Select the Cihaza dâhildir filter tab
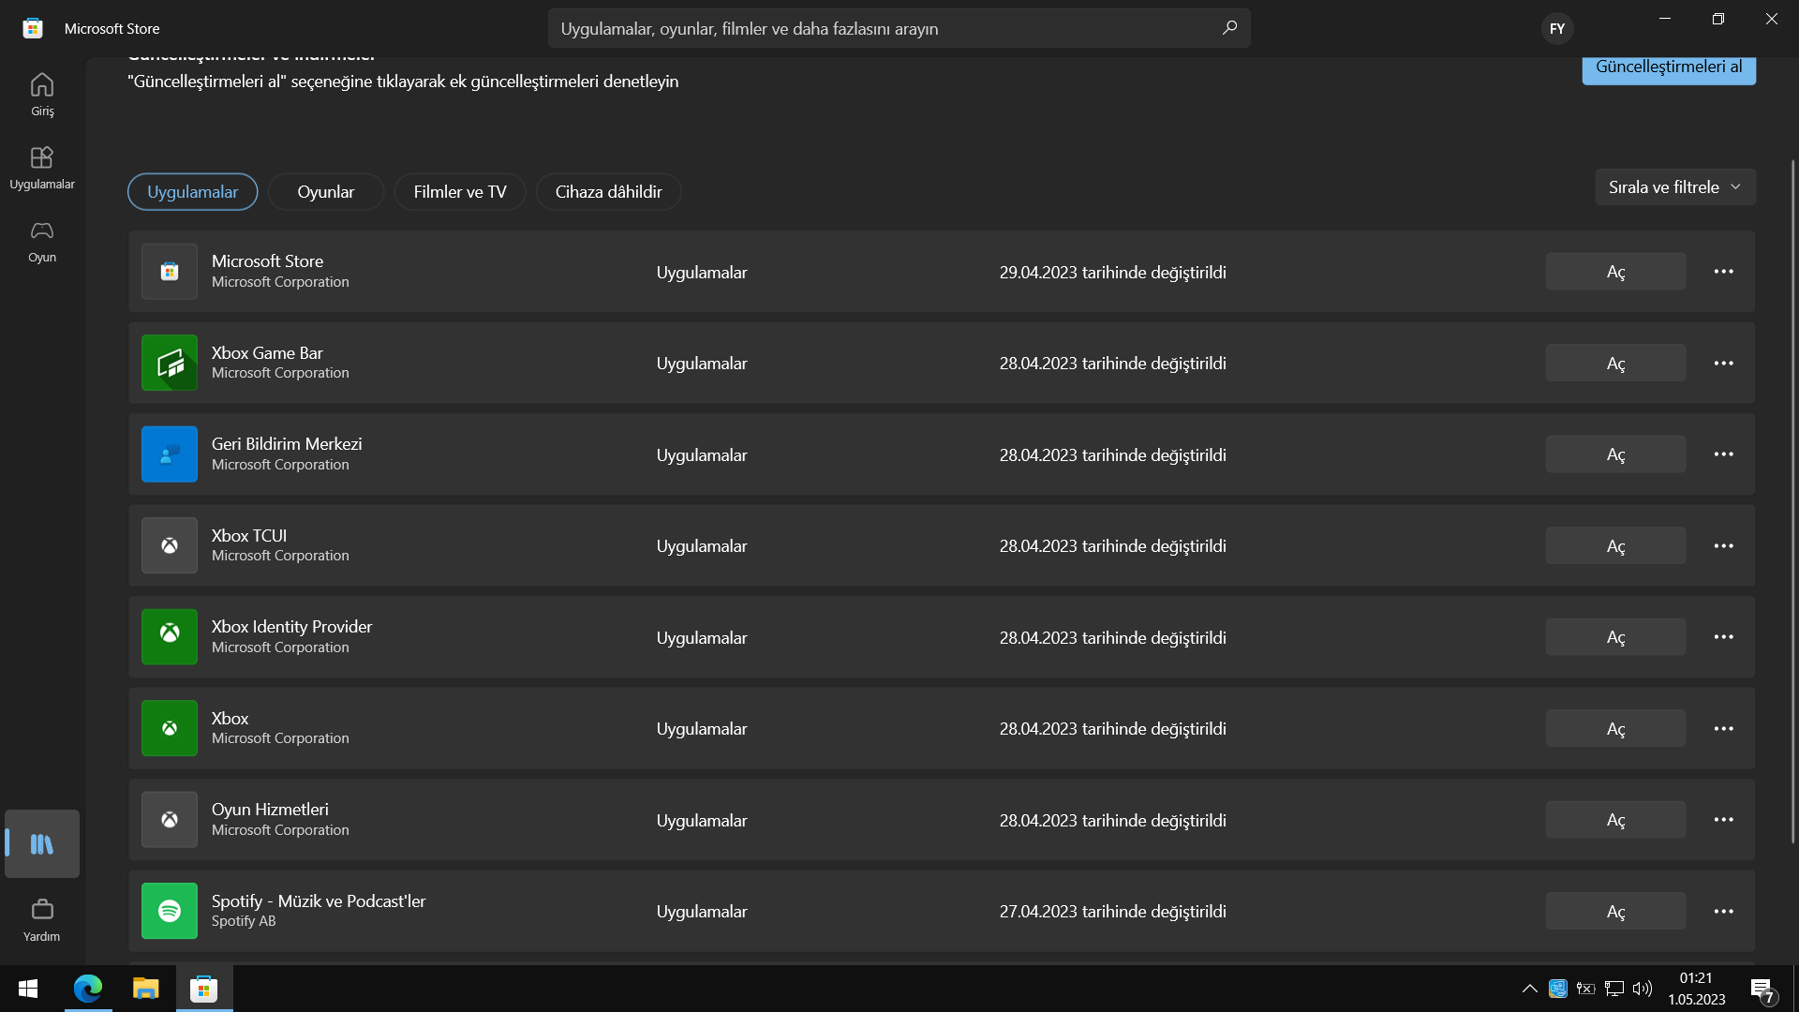 (608, 191)
